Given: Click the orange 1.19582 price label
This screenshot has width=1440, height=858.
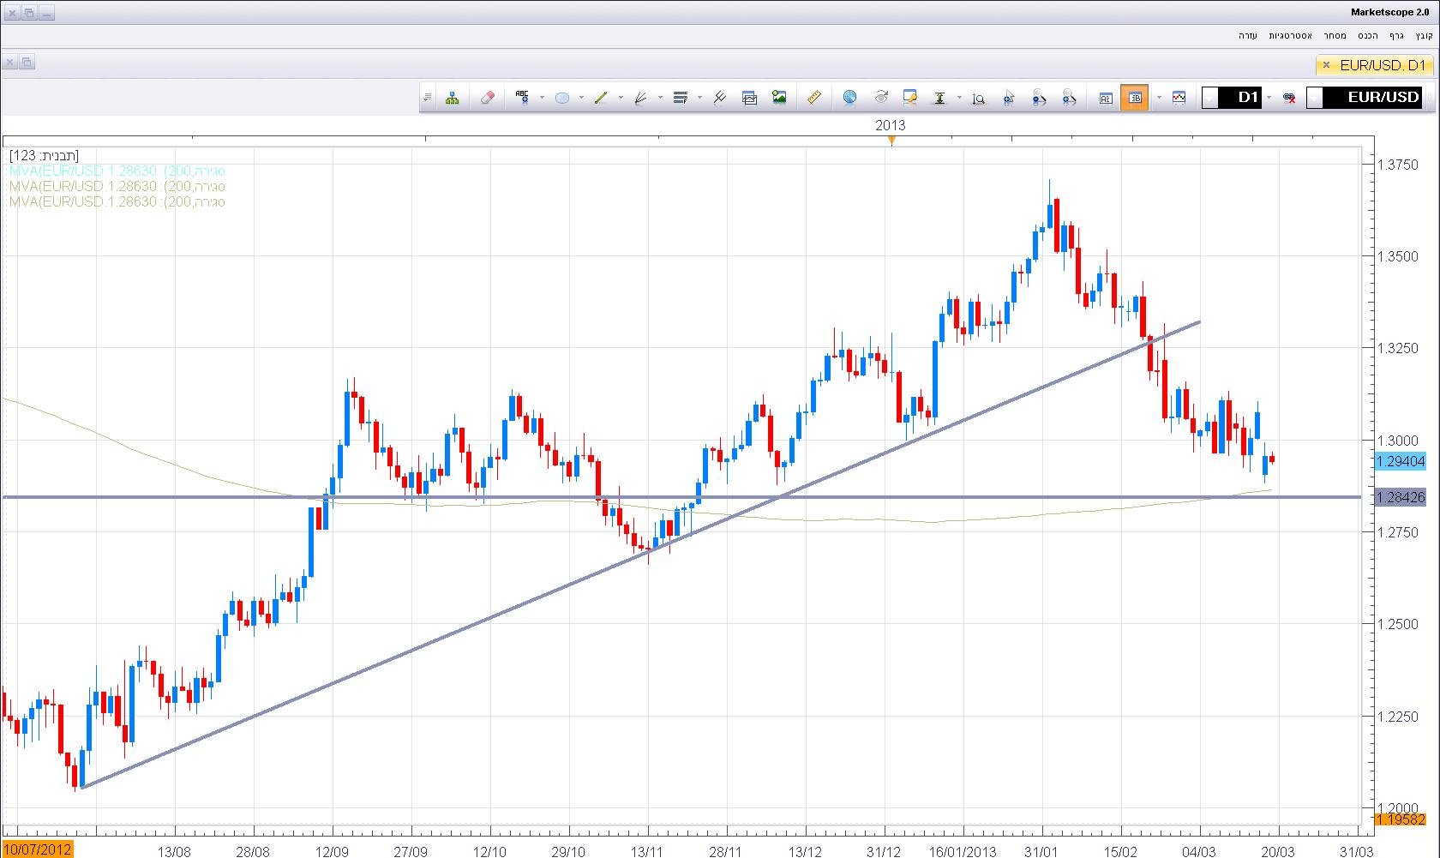Looking at the screenshot, I should [1401, 819].
